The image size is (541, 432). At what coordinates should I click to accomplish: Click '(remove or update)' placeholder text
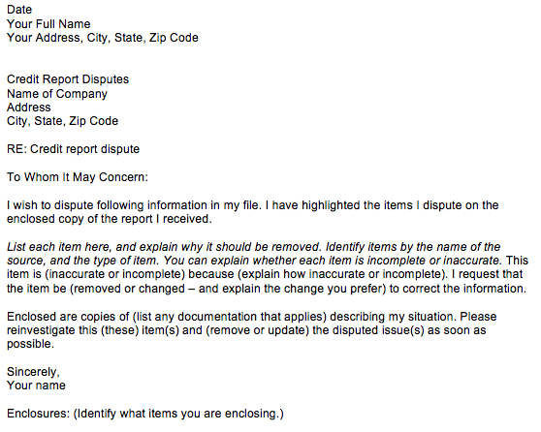tap(257, 330)
